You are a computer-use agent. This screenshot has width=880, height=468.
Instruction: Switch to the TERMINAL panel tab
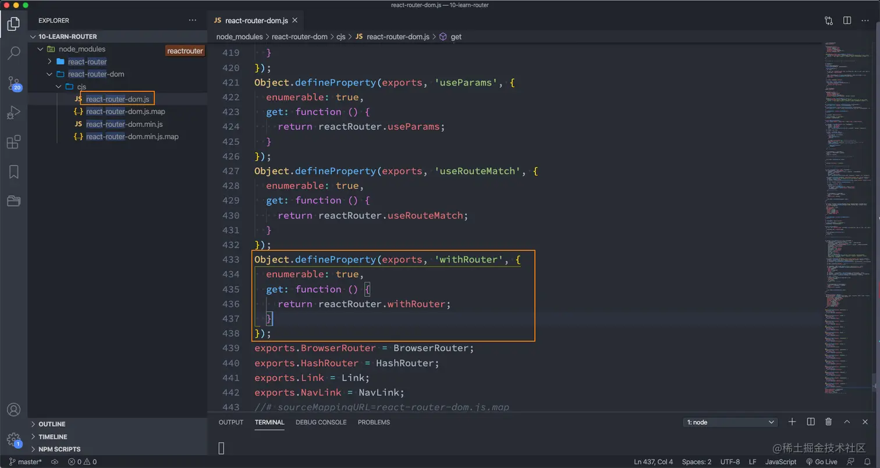click(269, 422)
